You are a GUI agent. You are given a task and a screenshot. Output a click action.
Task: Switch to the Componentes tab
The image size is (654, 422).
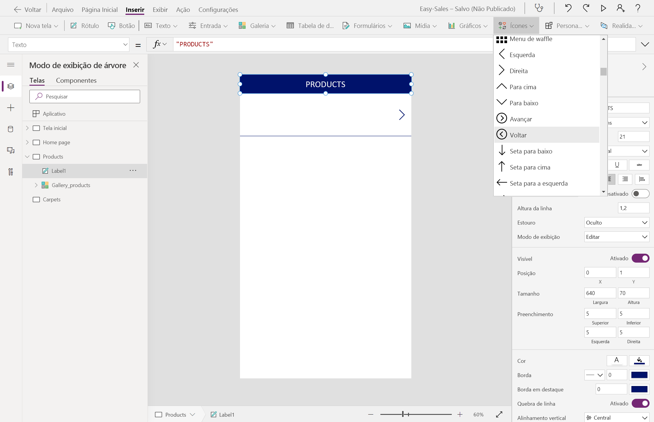[x=76, y=80]
